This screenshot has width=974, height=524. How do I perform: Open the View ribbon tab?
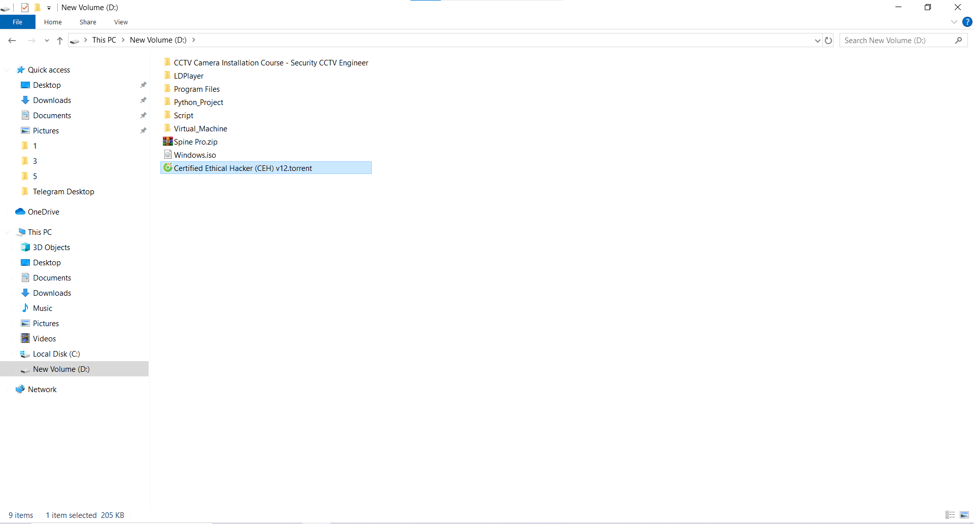click(121, 22)
